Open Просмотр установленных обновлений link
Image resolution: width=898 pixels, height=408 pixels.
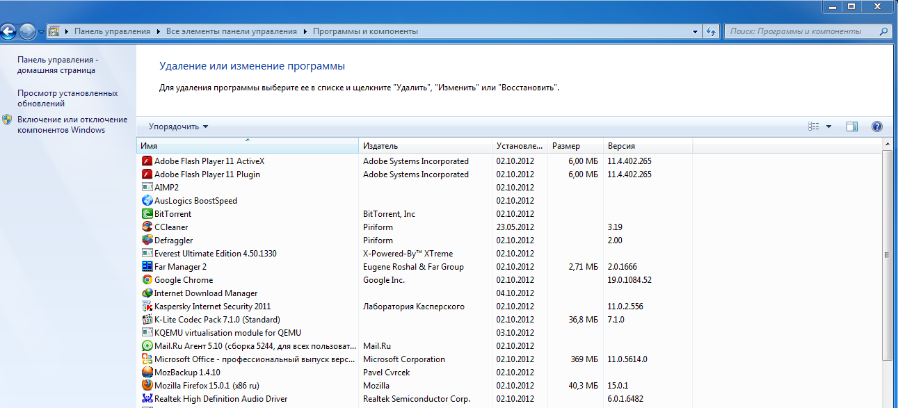[67, 98]
